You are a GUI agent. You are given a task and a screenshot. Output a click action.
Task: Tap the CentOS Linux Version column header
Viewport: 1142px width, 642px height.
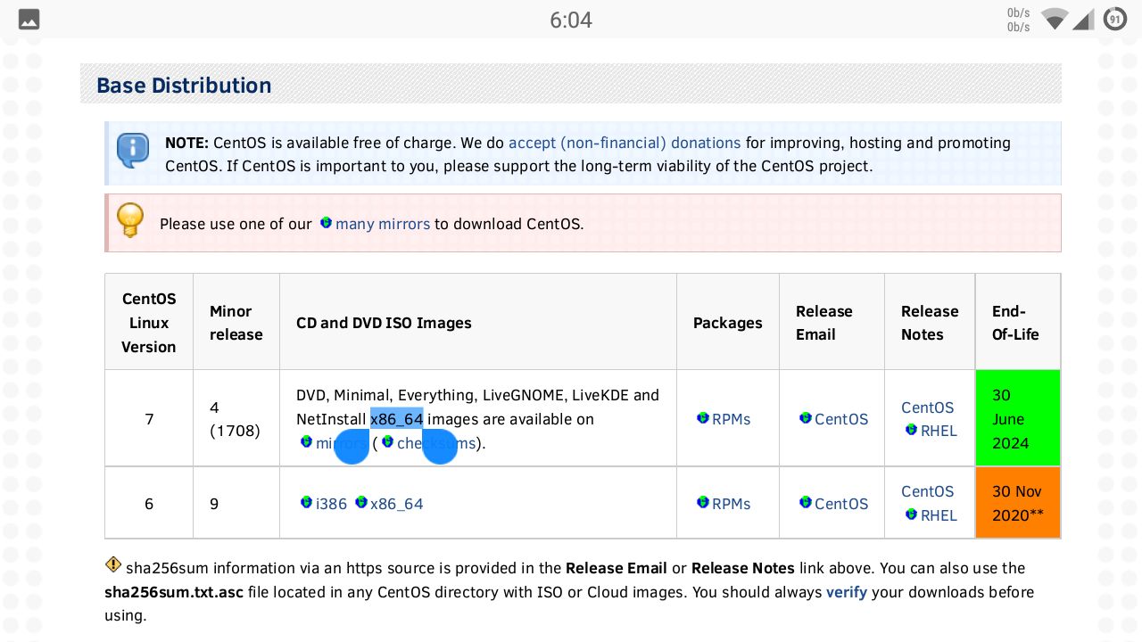click(x=149, y=323)
